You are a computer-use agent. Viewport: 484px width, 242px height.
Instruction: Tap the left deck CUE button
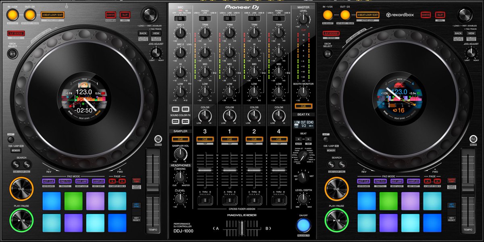click(21, 189)
